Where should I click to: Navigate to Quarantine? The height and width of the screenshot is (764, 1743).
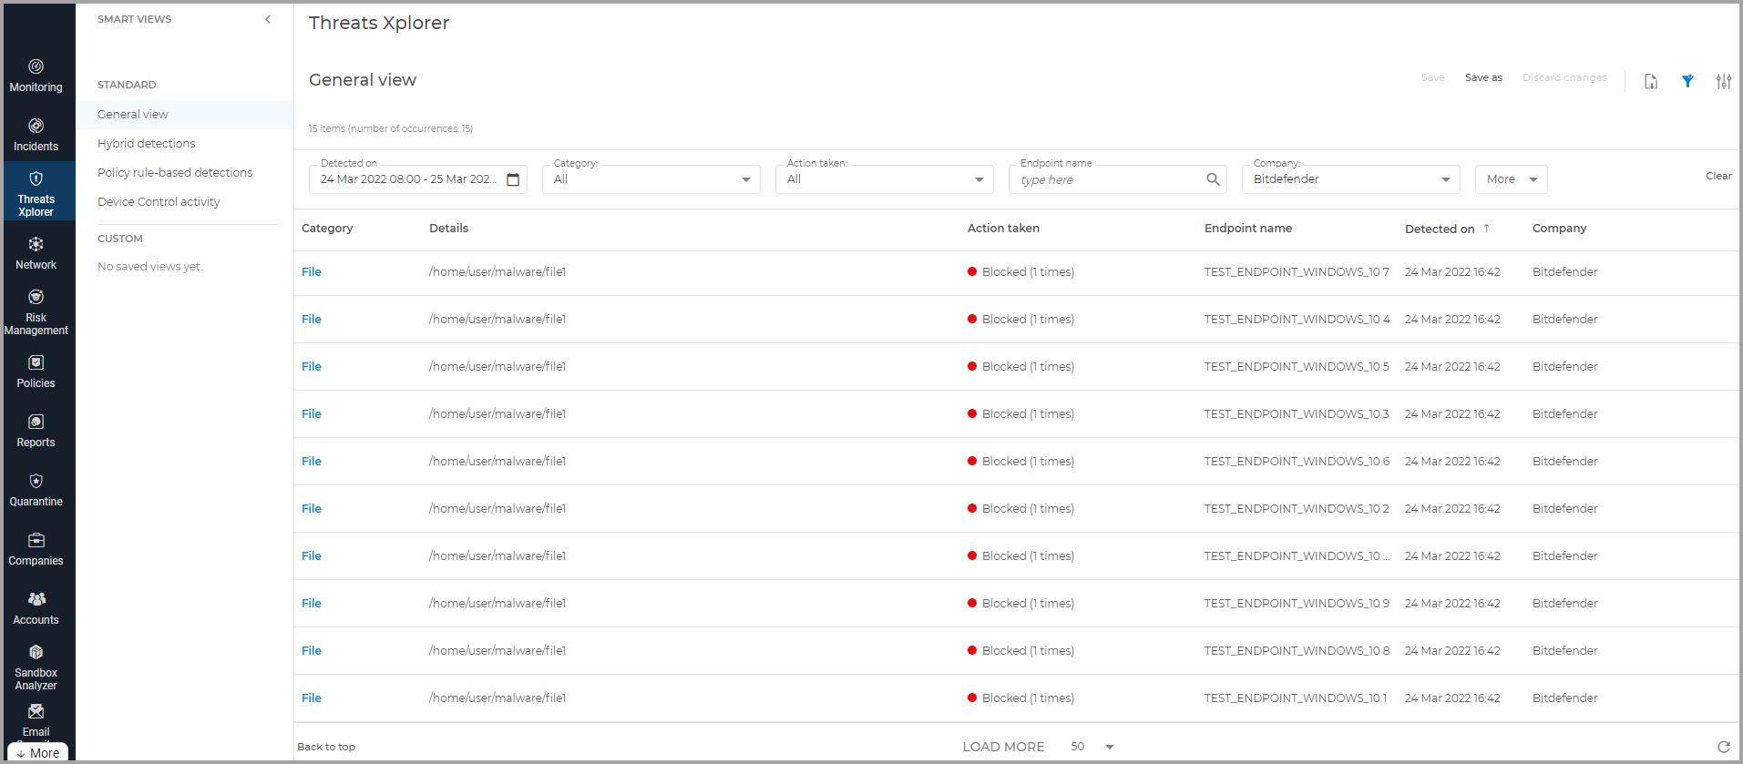pyautogui.click(x=36, y=490)
